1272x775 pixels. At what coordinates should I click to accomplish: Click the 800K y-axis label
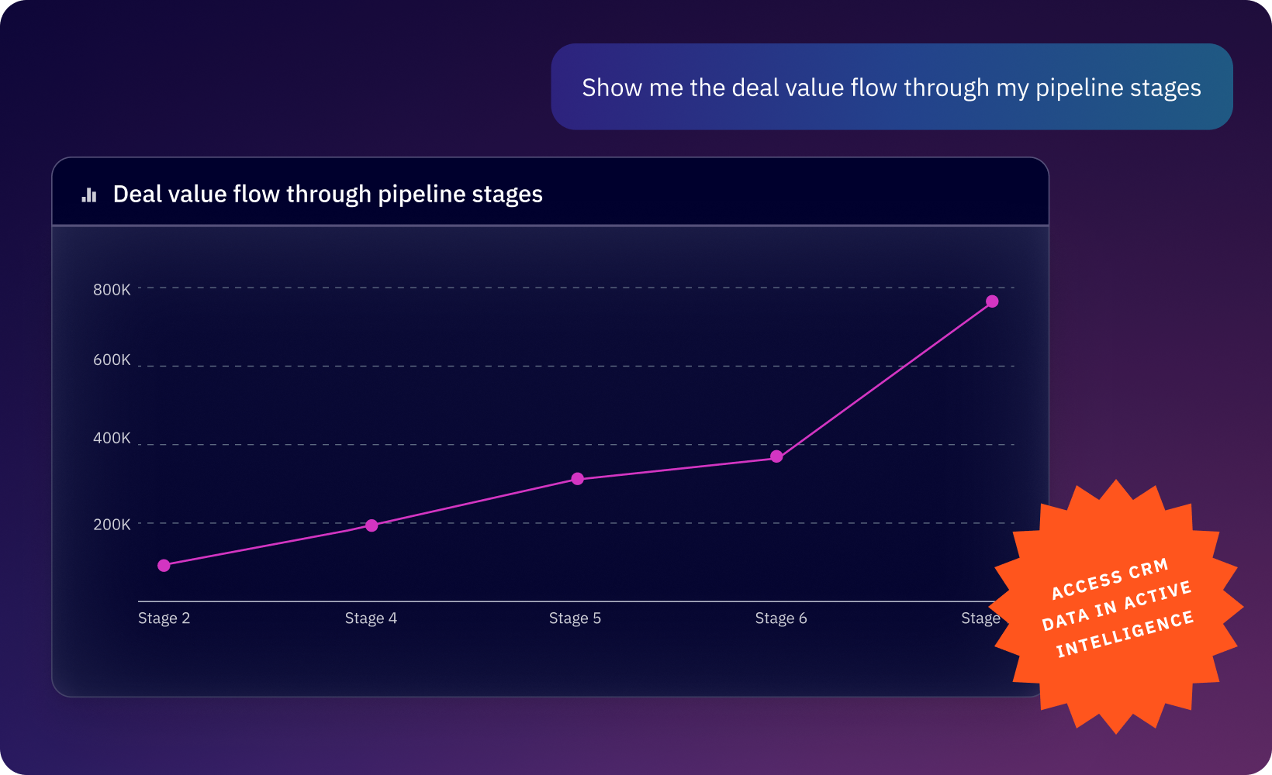click(112, 290)
